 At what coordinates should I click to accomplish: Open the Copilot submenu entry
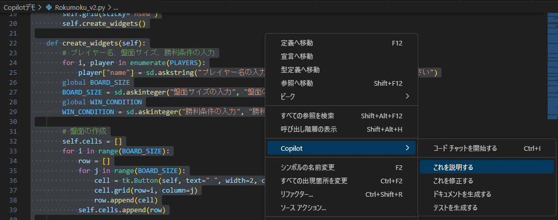click(342, 148)
